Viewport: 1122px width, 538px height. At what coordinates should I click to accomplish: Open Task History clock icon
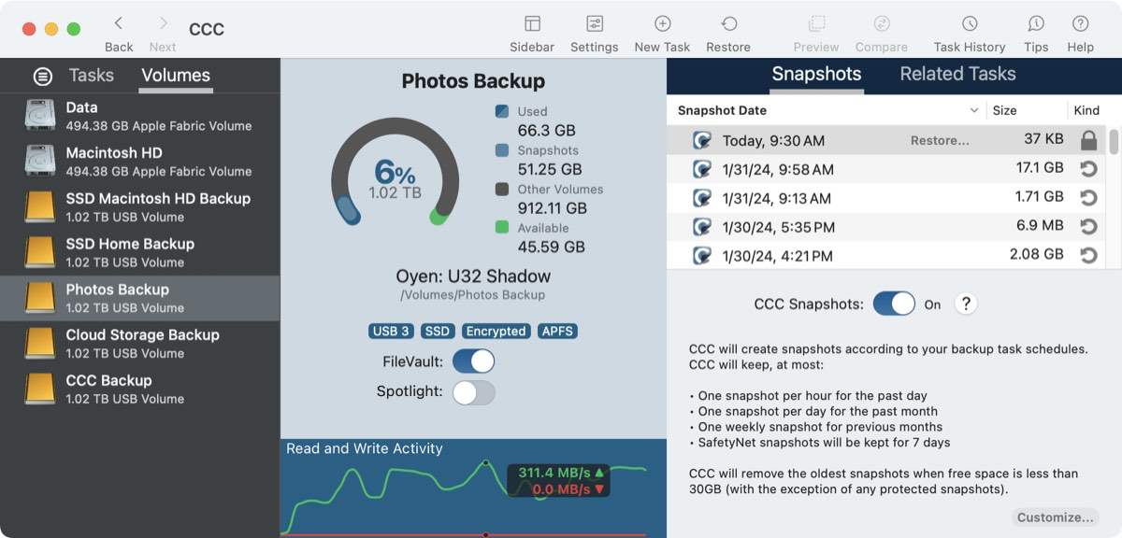tap(970, 24)
